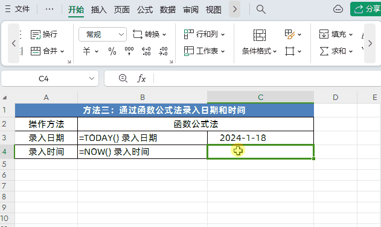Apply percent style format
Viewport: 381px width, 227px height.
click(112, 51)
